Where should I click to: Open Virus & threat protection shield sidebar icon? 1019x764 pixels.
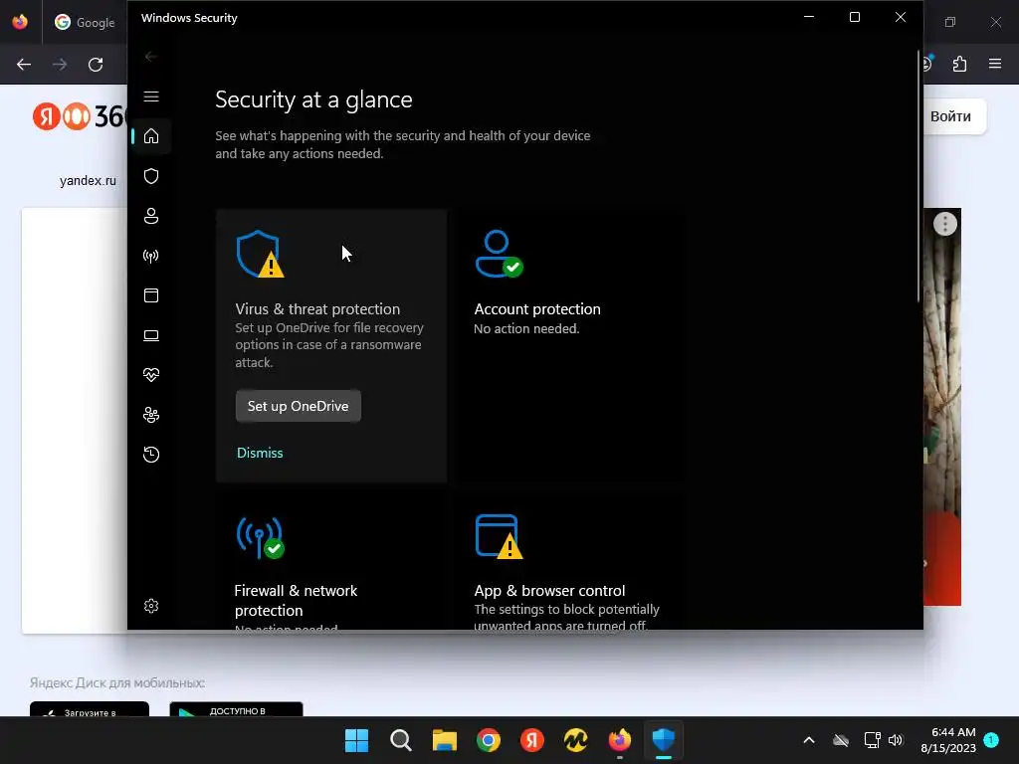(151, 176)
